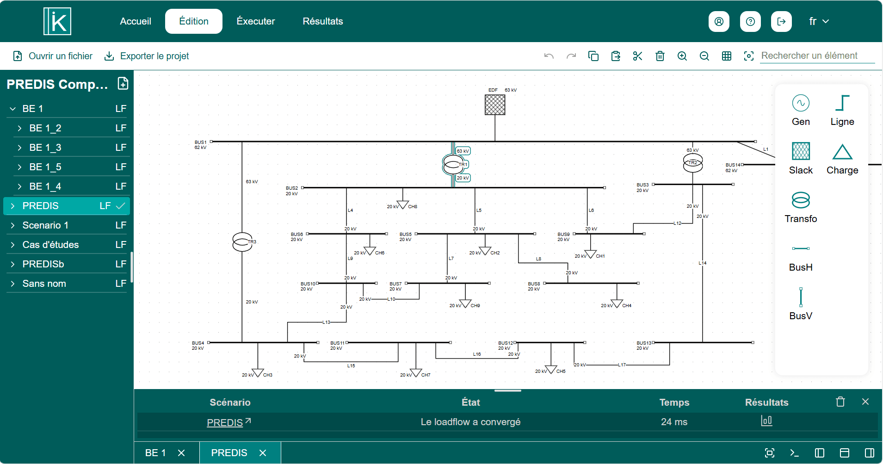Expand the BE 1_4 node
This screenshot has height=464, width=883.
coord(19,186)
